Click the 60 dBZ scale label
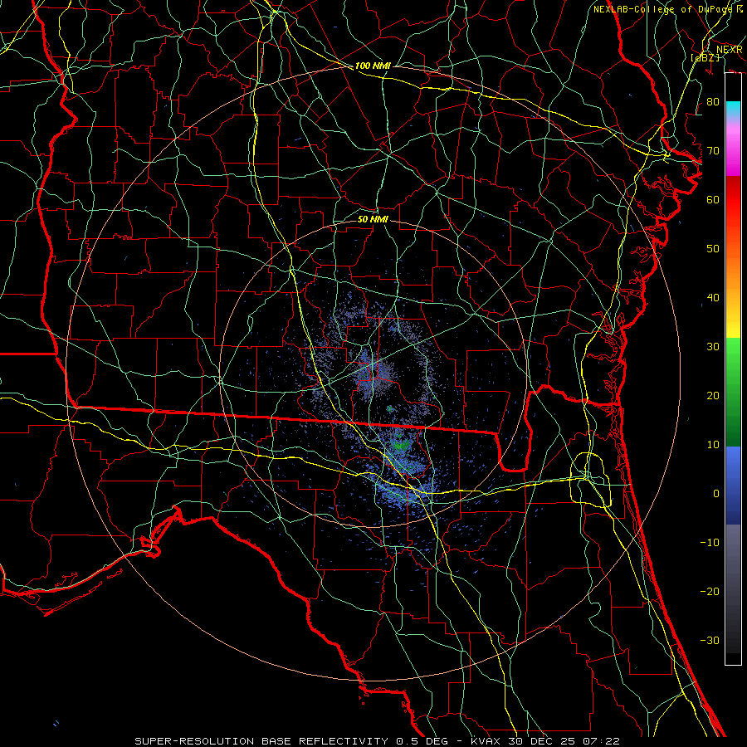 coord(713,200)
